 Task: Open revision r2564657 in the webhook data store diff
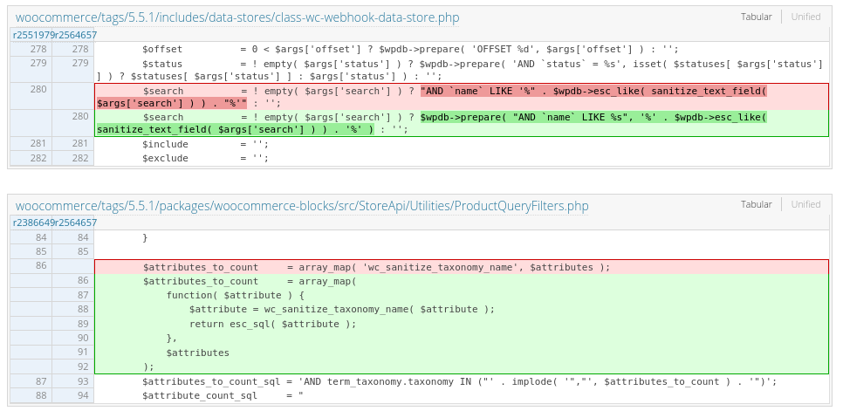tap(75, 35)
